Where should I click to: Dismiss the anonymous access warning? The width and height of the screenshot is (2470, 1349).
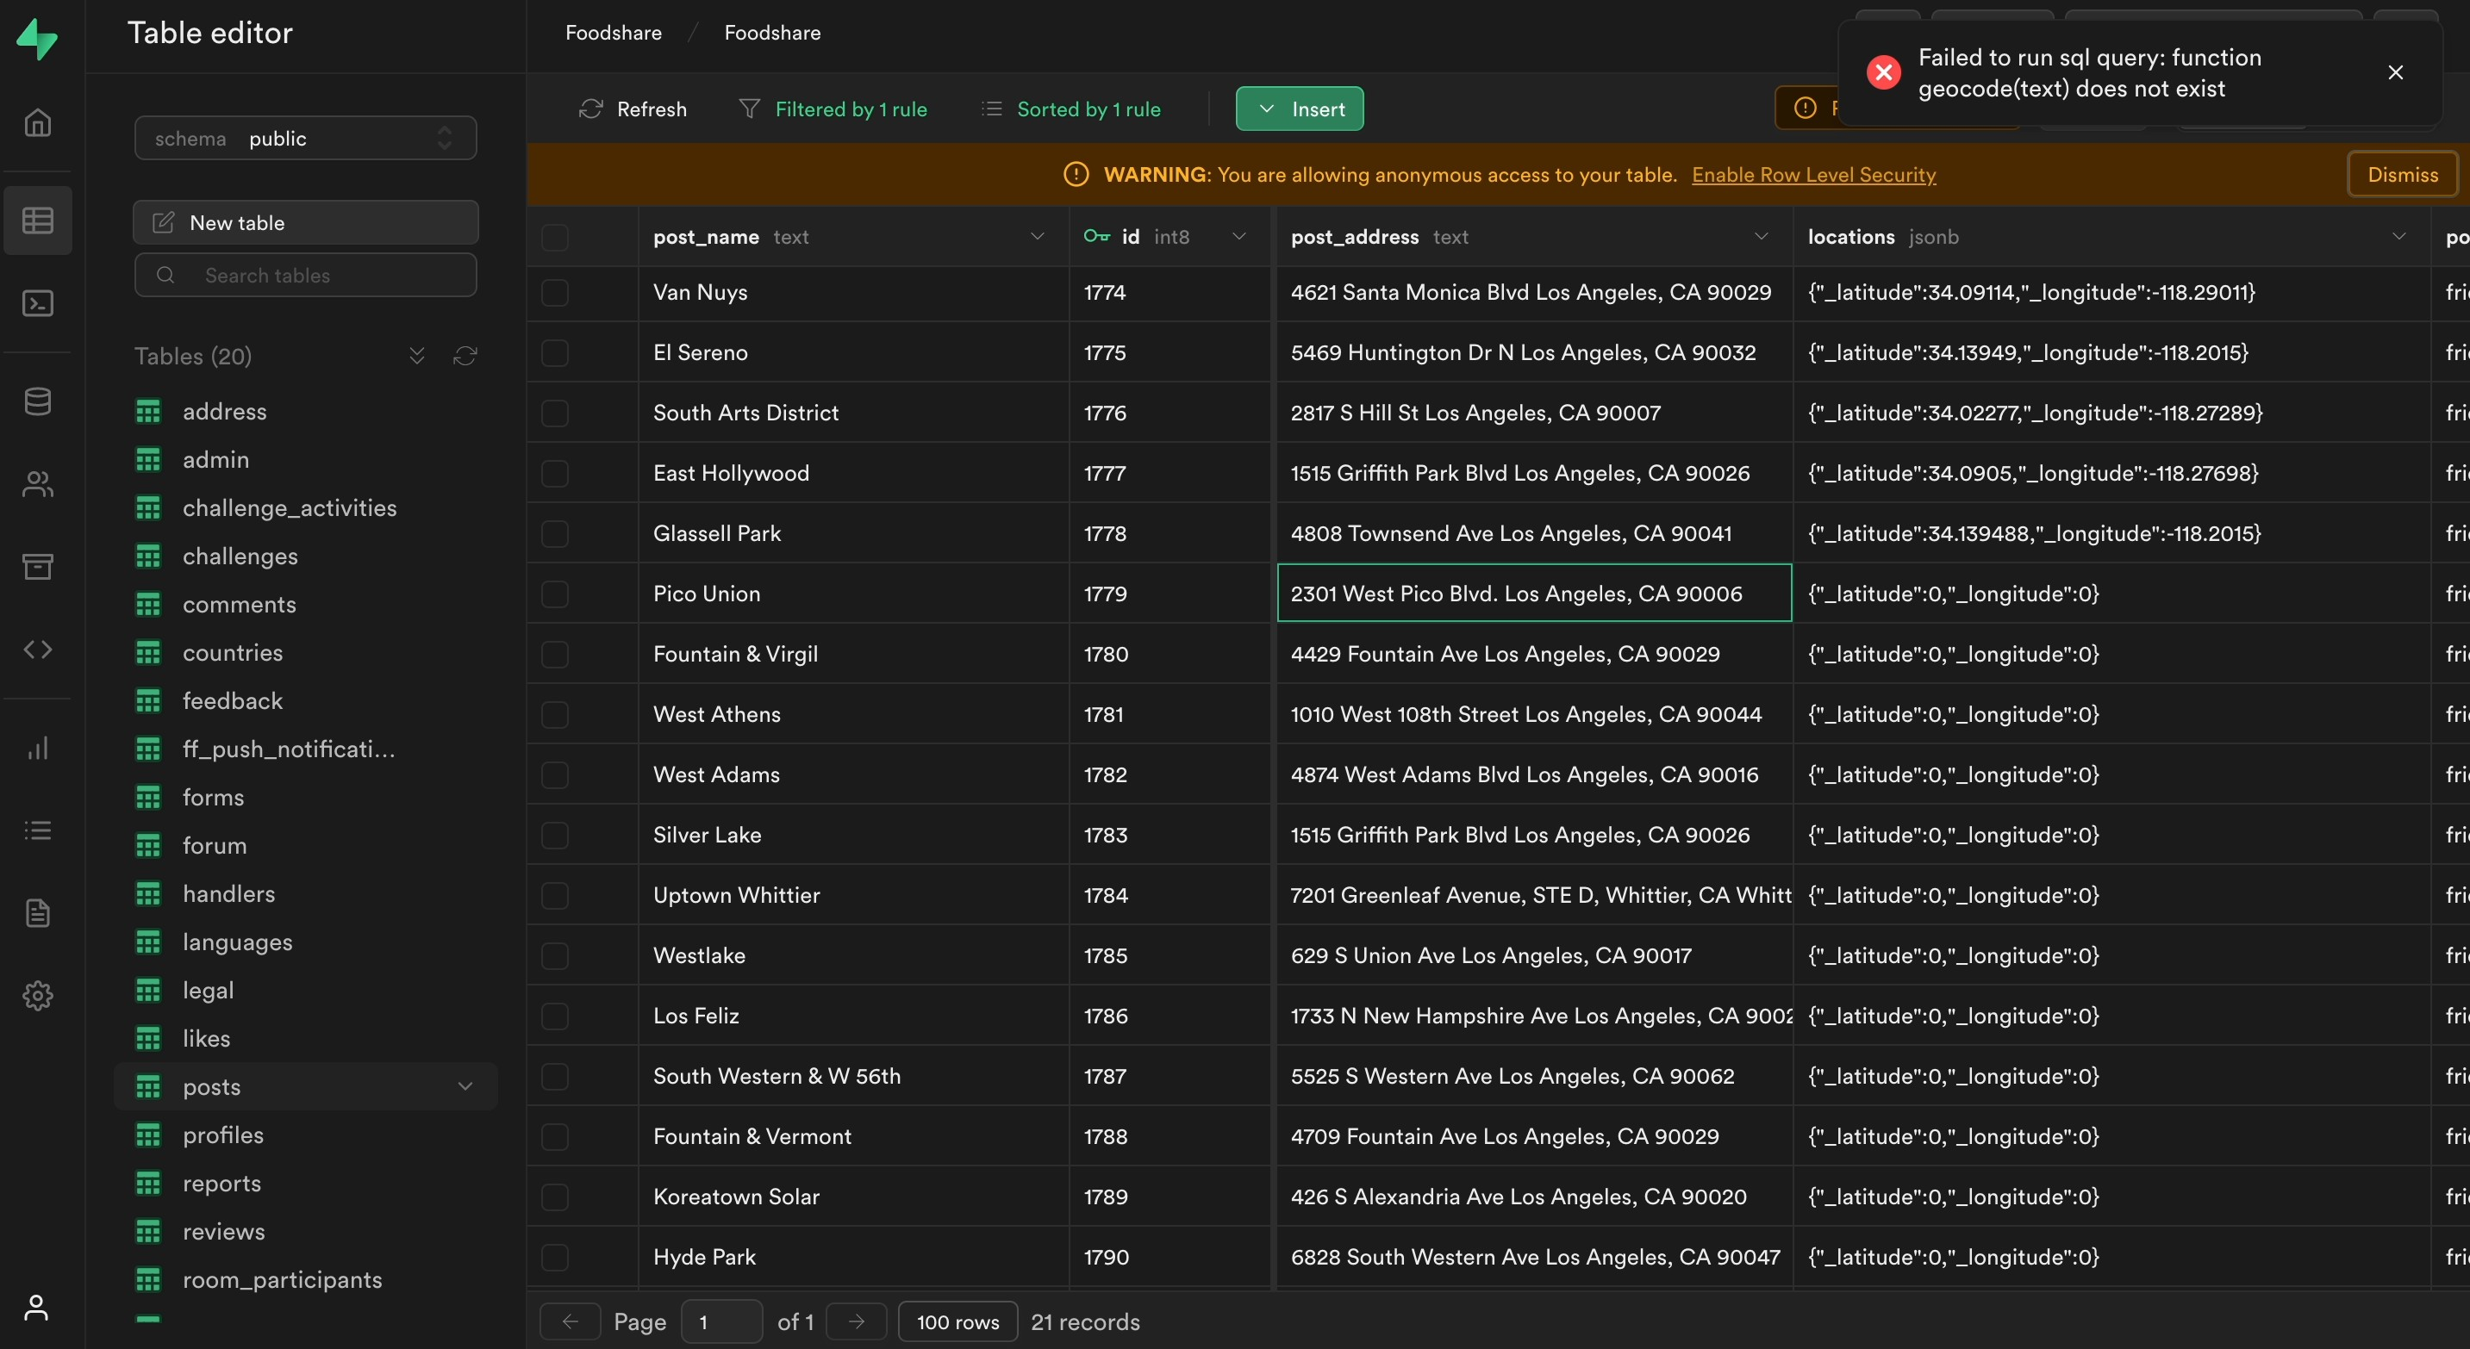(x=2402, y=174)
